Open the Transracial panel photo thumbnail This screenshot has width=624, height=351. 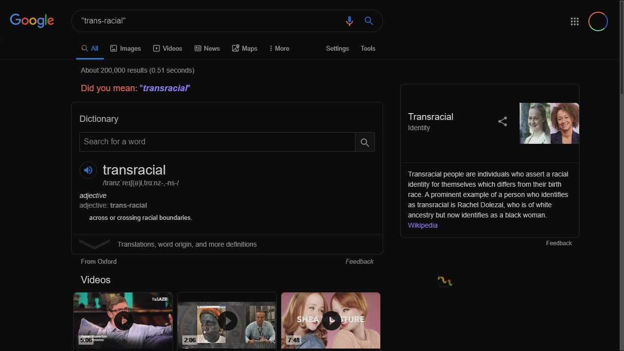click(549, 123)
